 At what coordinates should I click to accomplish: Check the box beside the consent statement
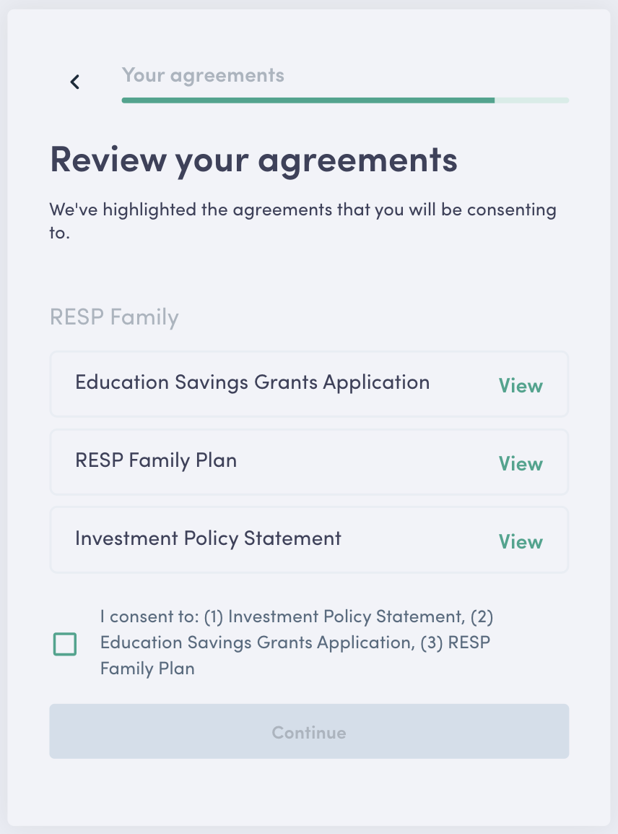coord(65,643)
